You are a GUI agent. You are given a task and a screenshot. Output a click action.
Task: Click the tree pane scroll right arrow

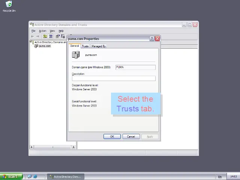click(73, 147)
